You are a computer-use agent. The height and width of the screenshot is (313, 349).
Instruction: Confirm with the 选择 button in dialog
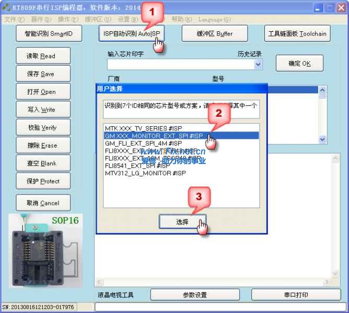[x=182, y=222]
